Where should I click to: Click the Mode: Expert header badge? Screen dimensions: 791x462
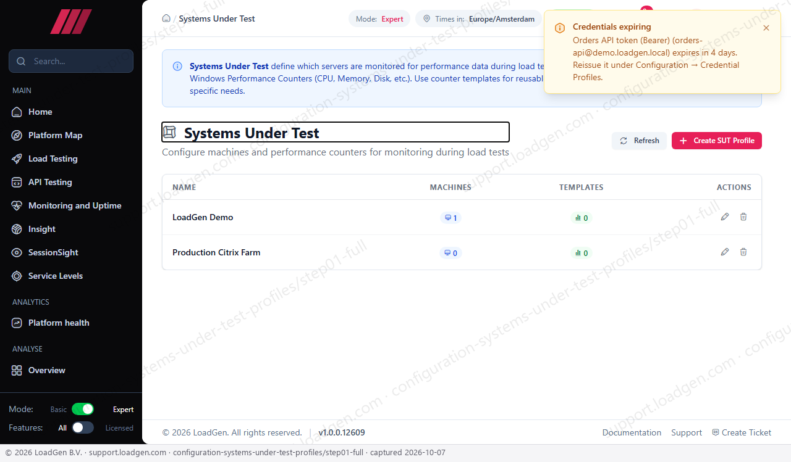(379, 19)
